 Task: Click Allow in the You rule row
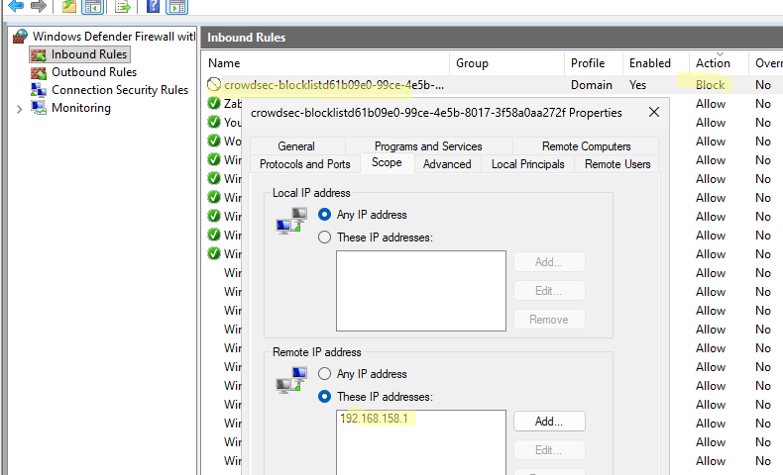coord(711,123)
